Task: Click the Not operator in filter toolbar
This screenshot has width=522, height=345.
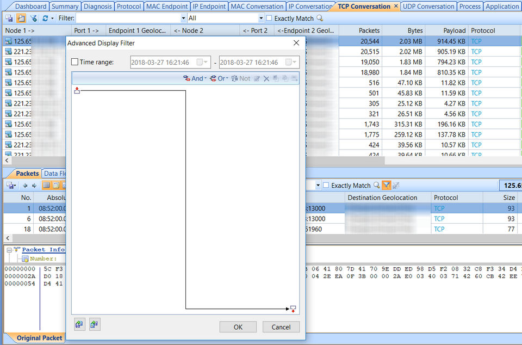Action: point(241,78)
